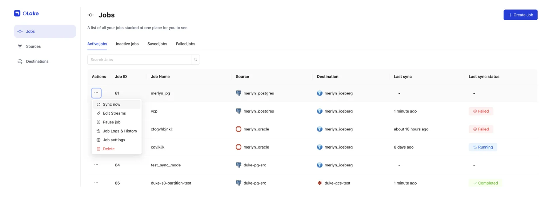
Task: Open Job Logs & History
Action: (x=120, y=131)
